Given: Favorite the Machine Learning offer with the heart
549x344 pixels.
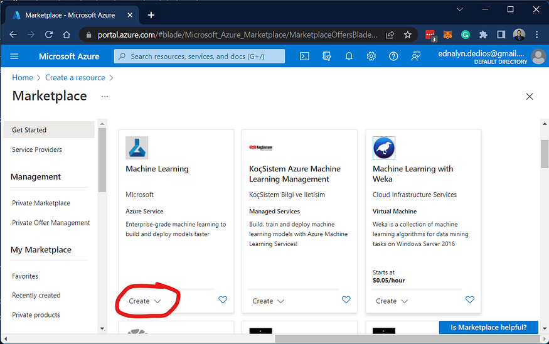Looking at the screenshot, I should coord(223,300).
